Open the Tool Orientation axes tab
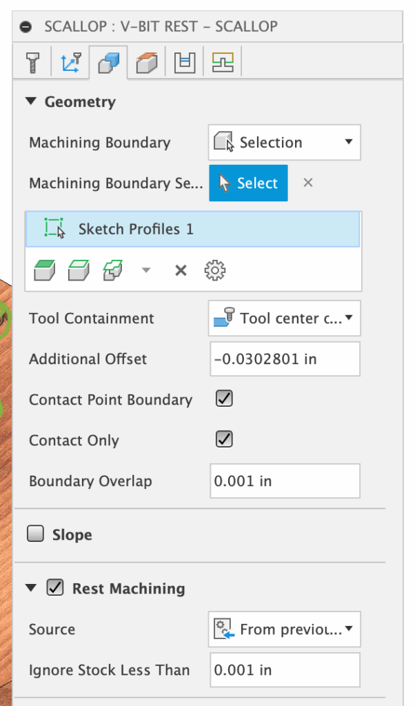Image resolution: width=417 pixels, height=706 pixels. (x=72, y=63)
